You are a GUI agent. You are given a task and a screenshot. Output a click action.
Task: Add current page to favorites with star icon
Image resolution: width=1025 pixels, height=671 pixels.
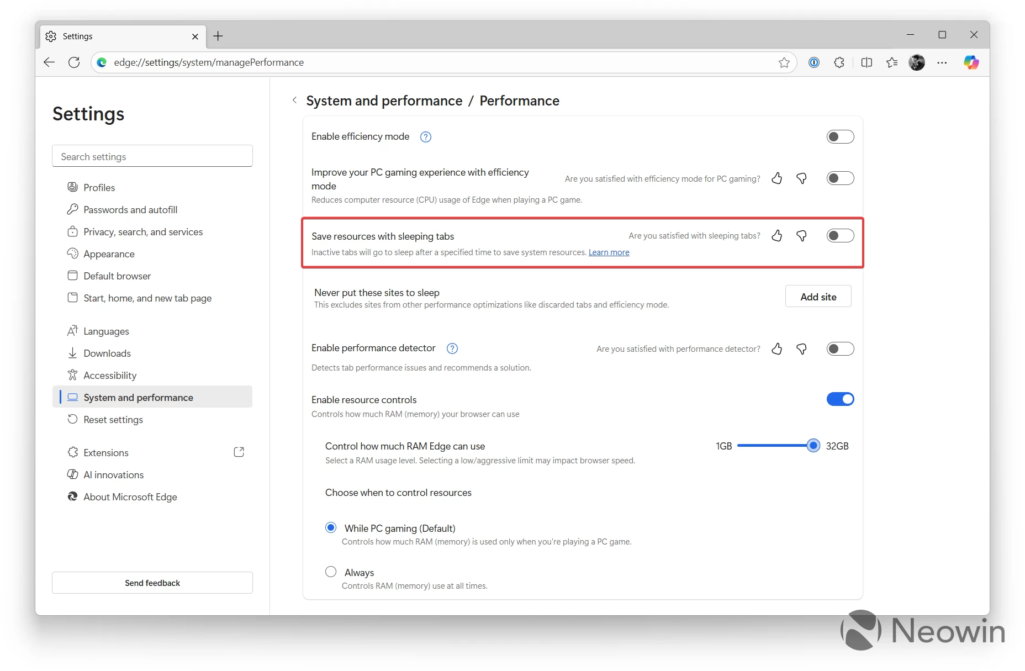click(784, 62)
